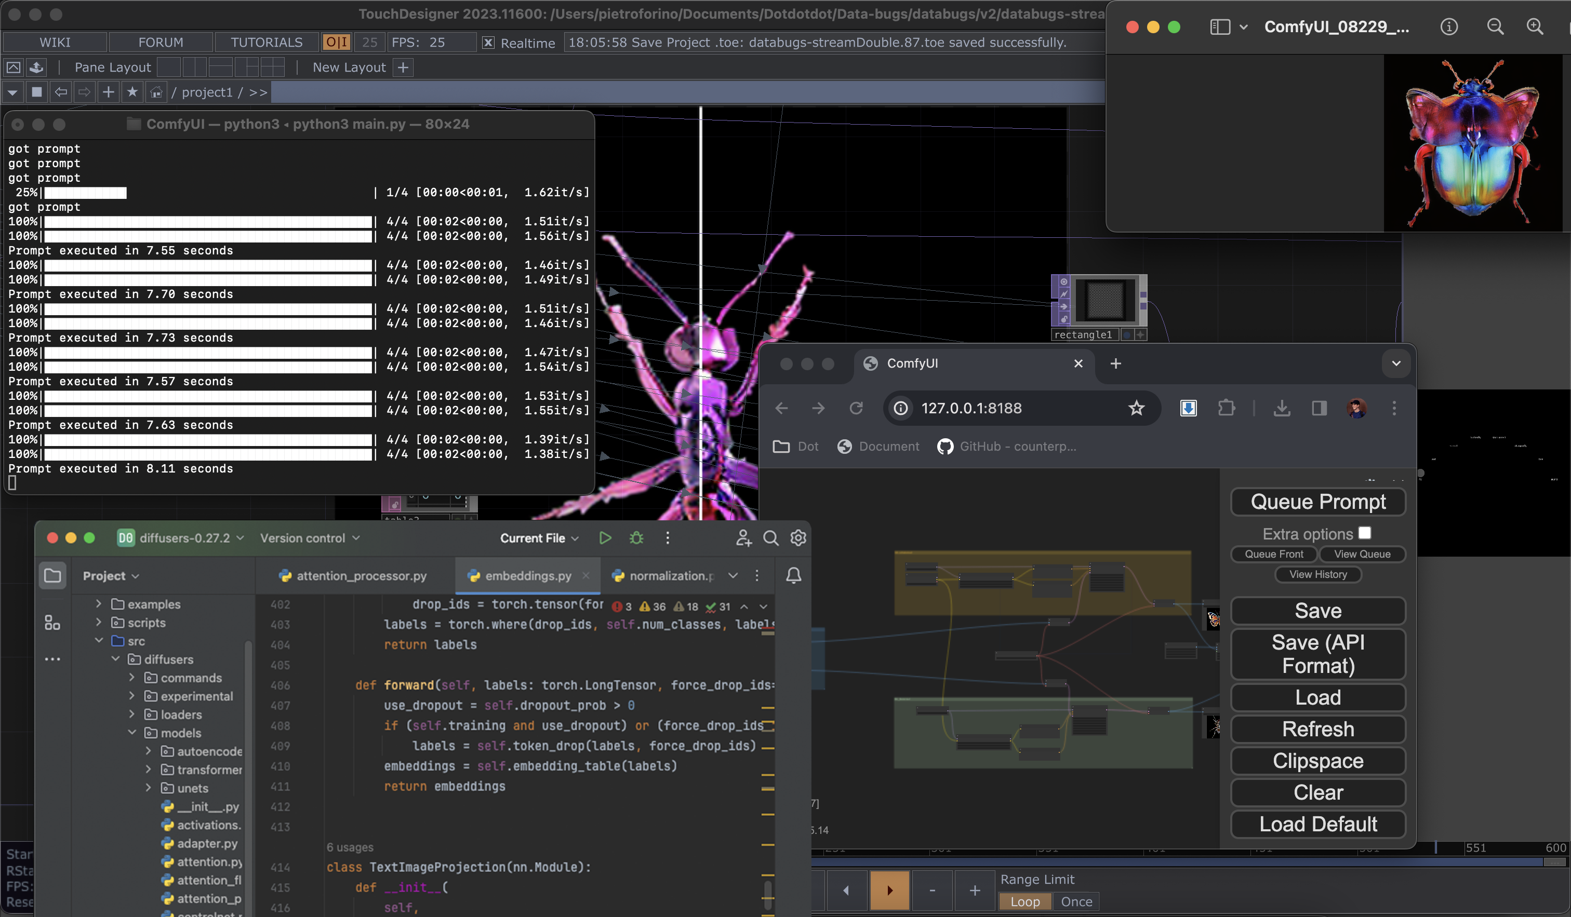Open the Structure tool window icon
The height and width of the screenshot is (917, 1571).
52,623
